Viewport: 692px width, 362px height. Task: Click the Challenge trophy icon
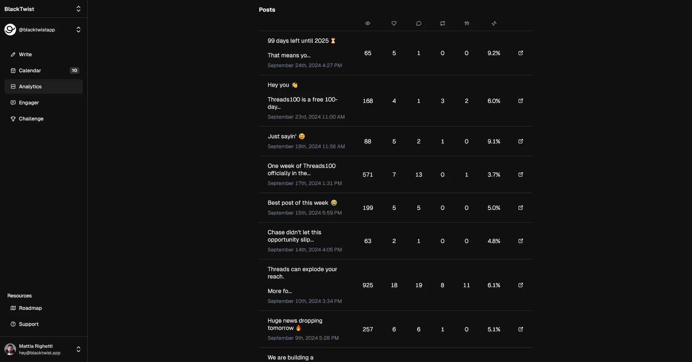coord(13,119)
